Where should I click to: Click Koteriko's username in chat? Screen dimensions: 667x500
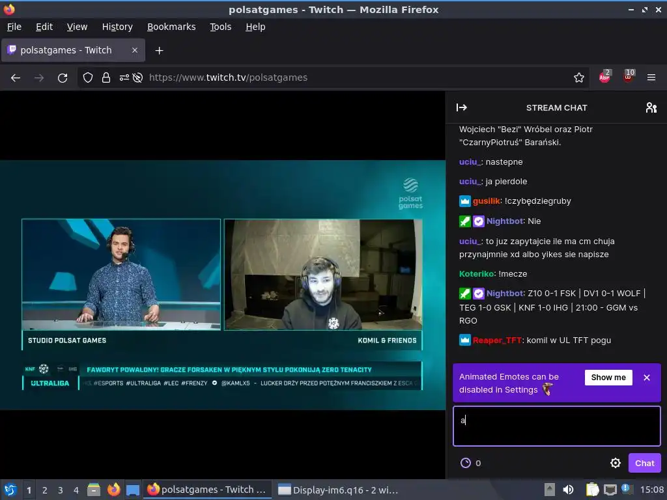point(476,274)
